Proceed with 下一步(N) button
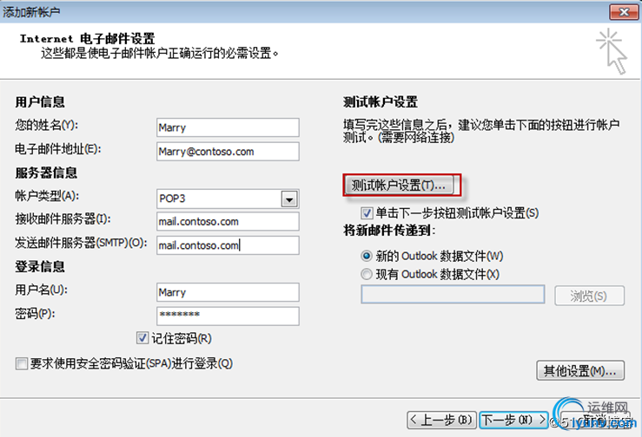 (513, 420)
